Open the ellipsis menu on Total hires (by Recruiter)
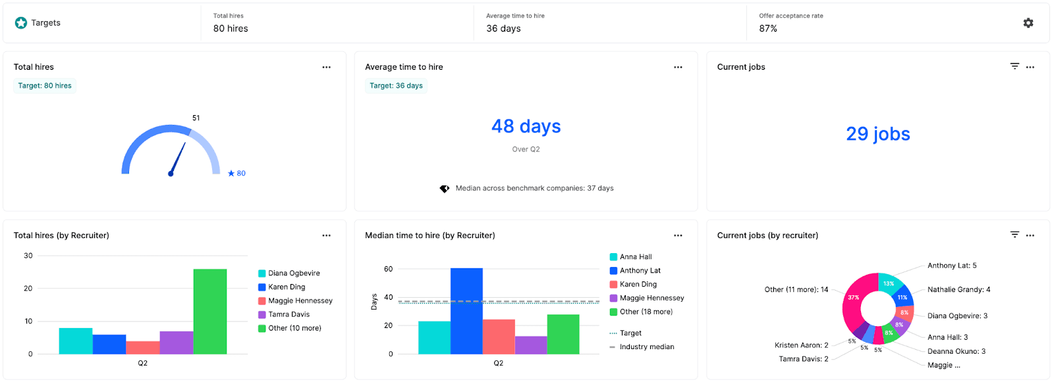This screenshot has width=1054, height=382. (x=326, y=235)
